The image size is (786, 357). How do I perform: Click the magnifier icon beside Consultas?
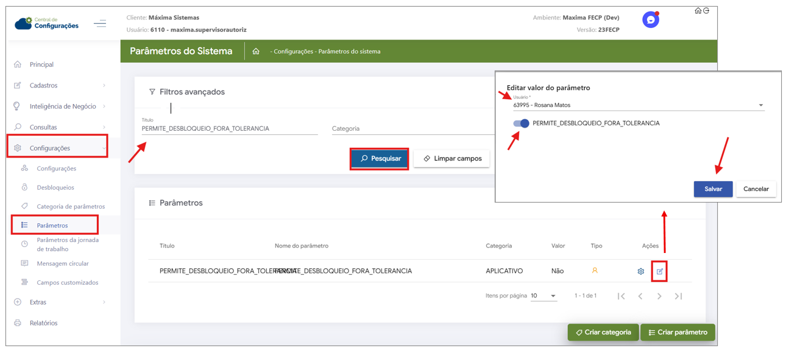(x=18, y=127)
